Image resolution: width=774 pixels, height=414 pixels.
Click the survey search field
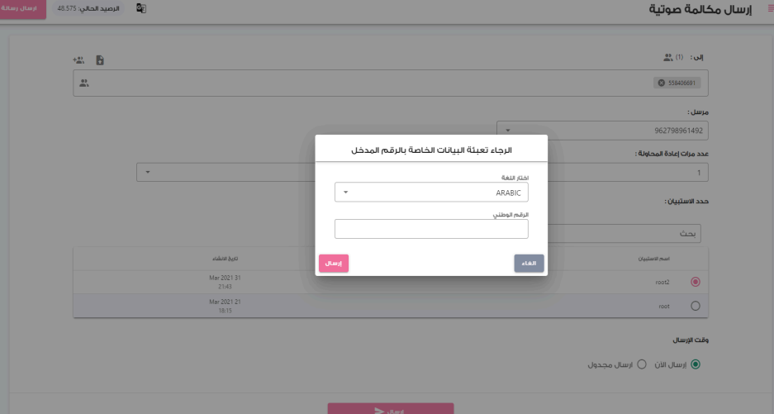[x=628, y=232]
